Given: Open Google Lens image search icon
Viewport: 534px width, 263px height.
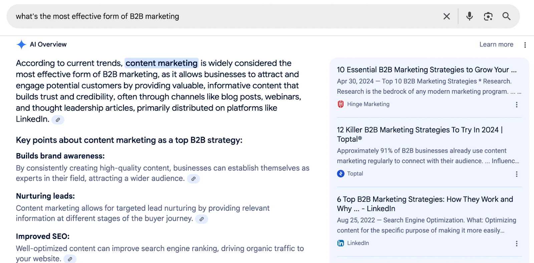Looking at the screenshot, I should 488,16.
